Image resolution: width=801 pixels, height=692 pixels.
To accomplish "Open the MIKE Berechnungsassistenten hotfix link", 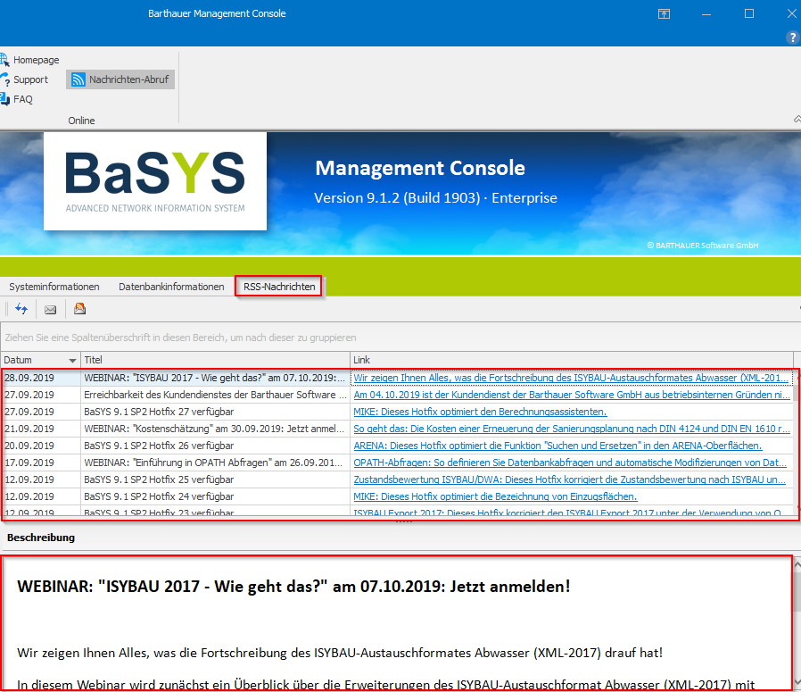I will [x=480, y=412].
